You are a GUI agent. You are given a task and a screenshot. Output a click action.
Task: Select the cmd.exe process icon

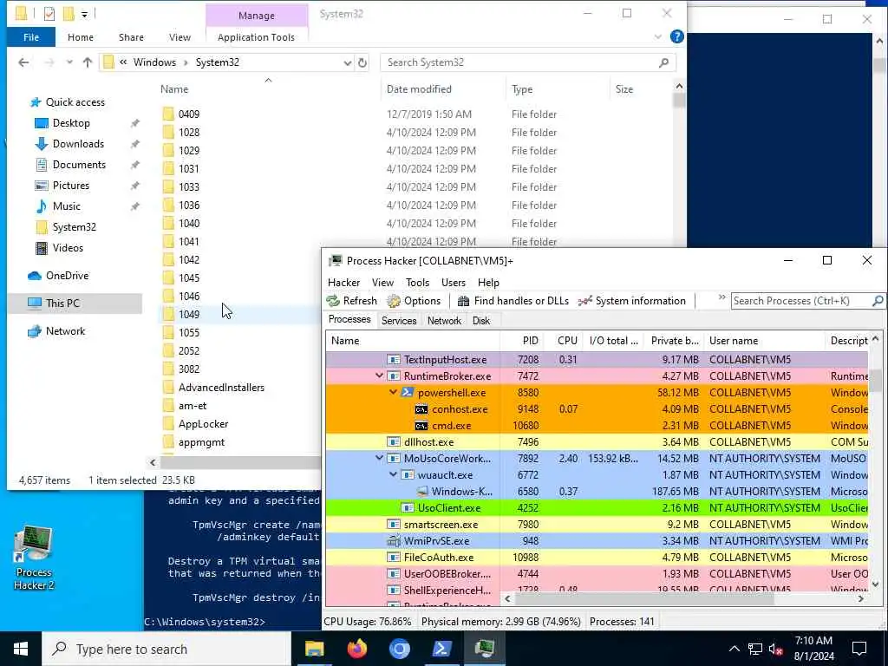(x=421, y=425)
